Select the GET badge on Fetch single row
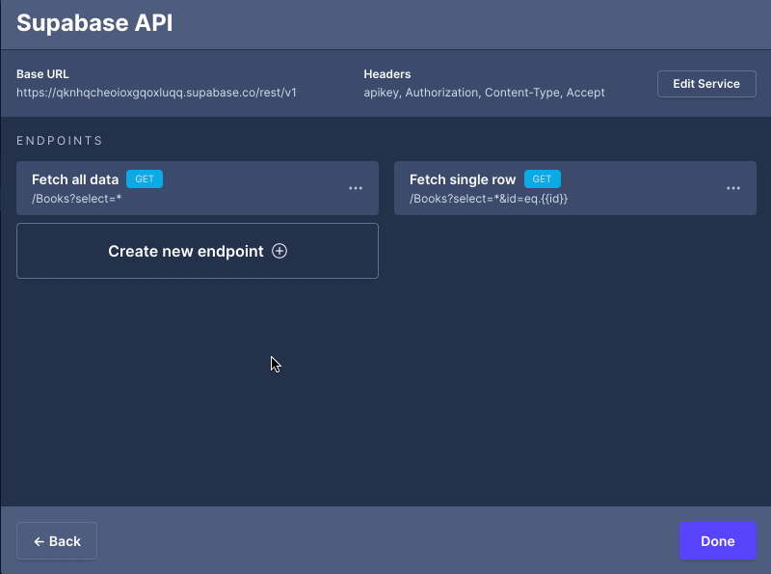 (542, 179)
